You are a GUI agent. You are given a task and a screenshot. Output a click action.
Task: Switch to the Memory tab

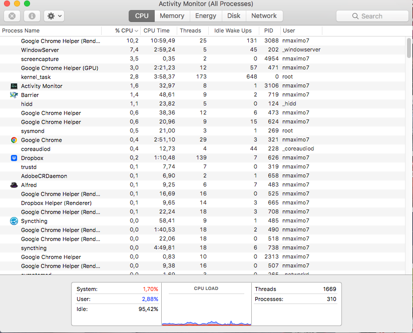click(172, 15)
